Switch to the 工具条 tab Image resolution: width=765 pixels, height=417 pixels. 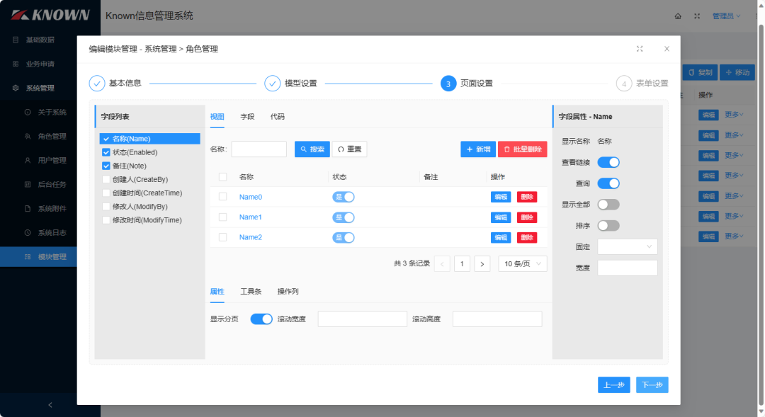[251, 292]
